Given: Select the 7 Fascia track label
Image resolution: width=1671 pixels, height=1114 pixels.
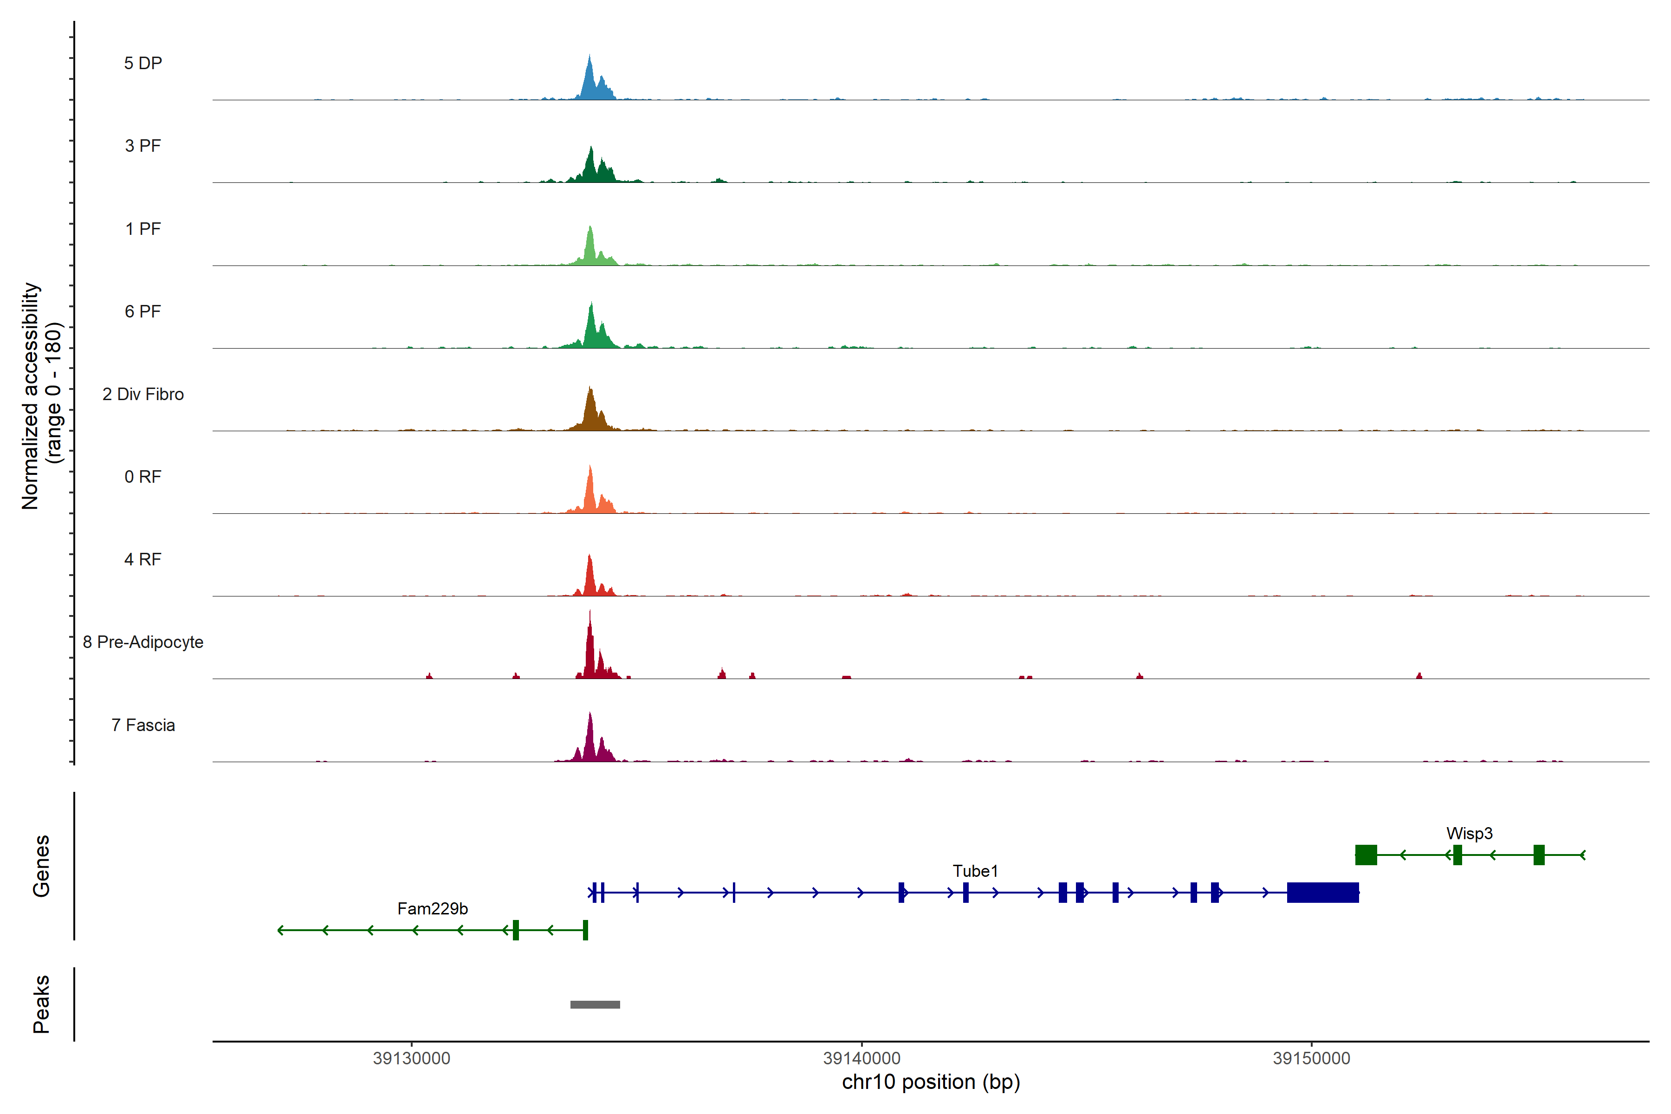Looking at the screenshot, I should (x=143, y=725).
